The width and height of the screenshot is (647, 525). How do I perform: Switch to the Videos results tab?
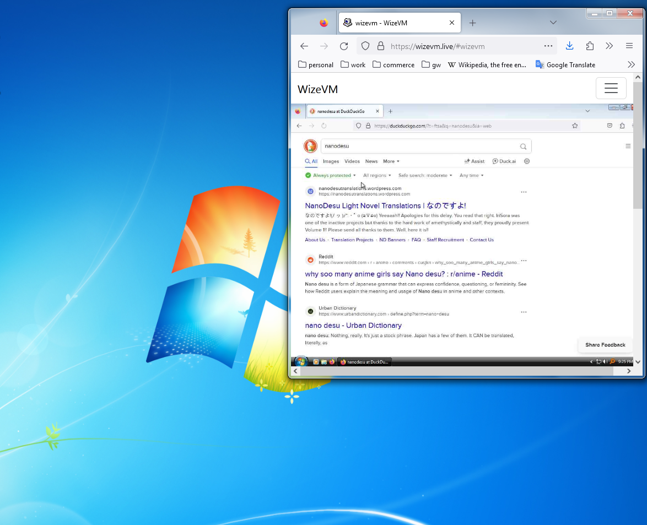pyautogui.click(x=352, y=161)
